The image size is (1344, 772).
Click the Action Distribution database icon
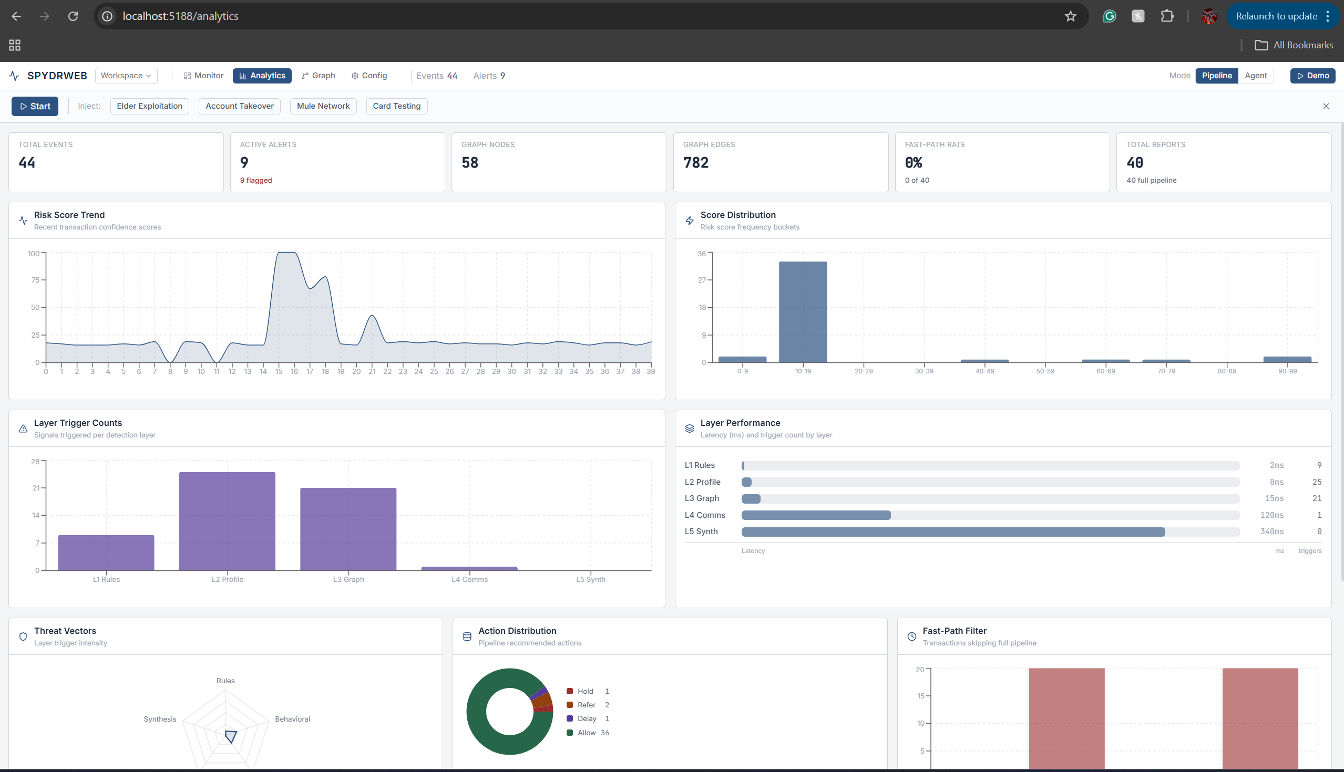467,637
